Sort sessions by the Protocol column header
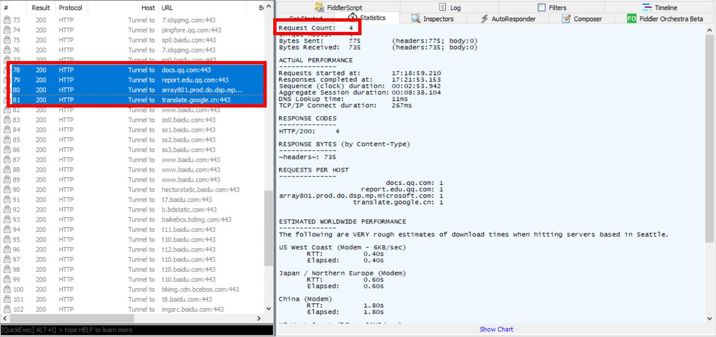 [x=70, y=8]
